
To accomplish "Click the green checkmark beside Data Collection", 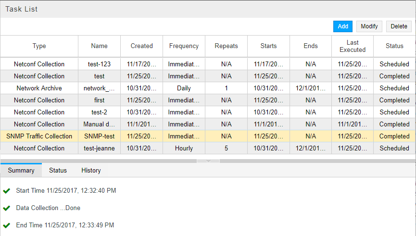I will pos(7,208).
